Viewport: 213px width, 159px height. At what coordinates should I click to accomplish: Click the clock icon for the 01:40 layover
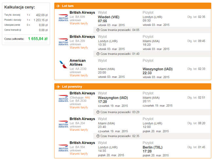pyautogui.click(x=98, y=54)
